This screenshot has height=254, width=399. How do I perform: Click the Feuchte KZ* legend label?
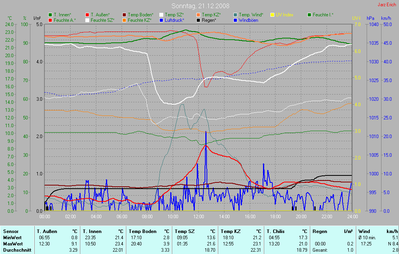point(140,20)
